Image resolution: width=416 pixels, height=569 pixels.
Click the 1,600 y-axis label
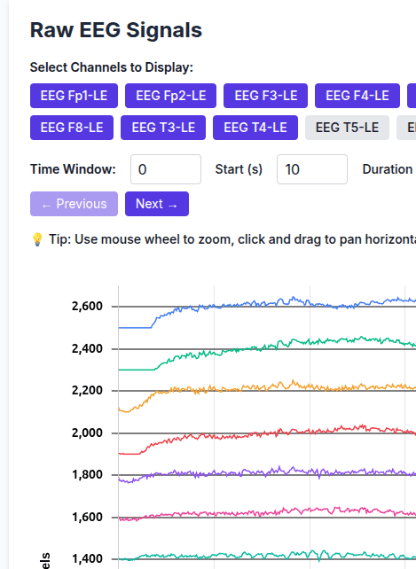coord(87,517)
